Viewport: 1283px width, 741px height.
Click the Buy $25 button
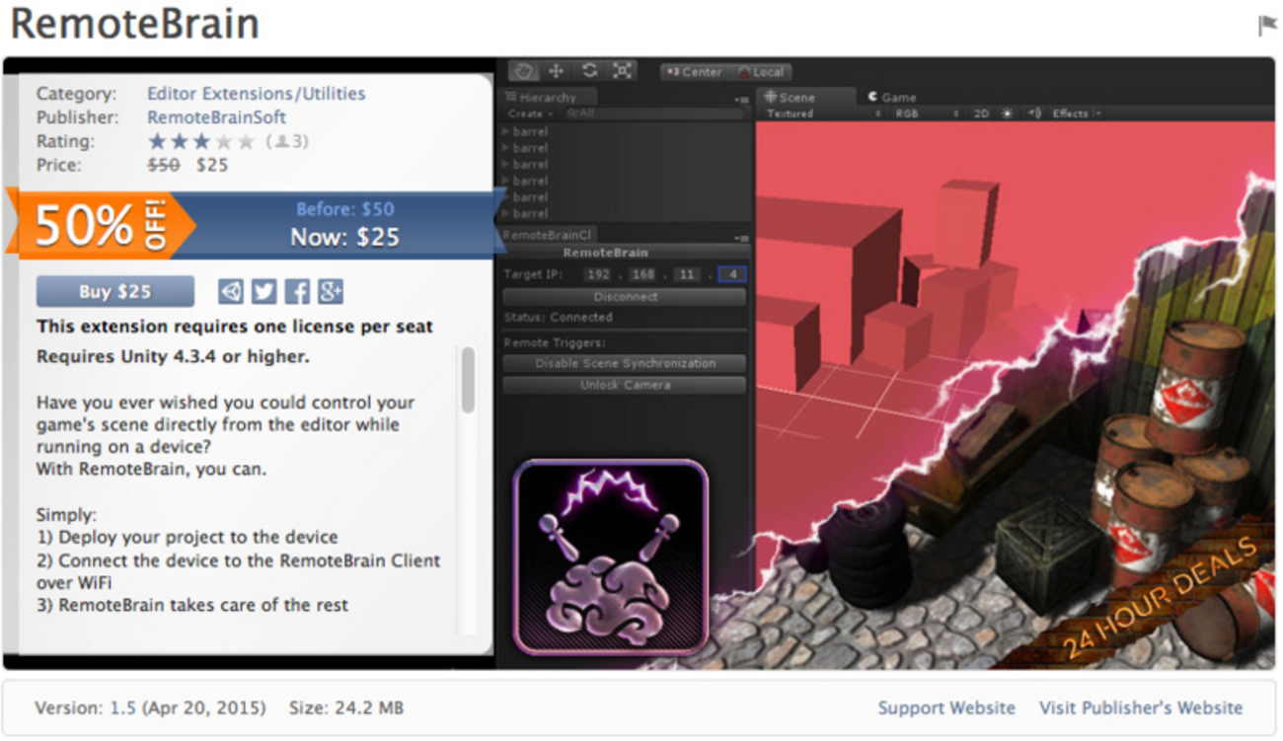115,291
